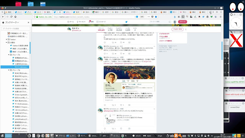Click the page vertical scrollbar
The width and height of the screenshot is (245, 138).
[222, 51]
